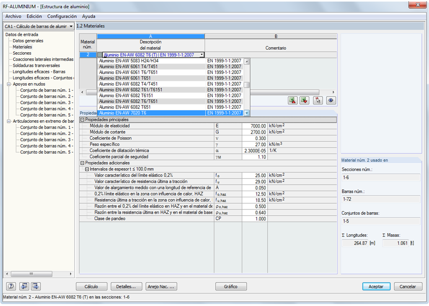
Task: Click the materials table right scroll arrow
Action: click(x=333, y=92)
